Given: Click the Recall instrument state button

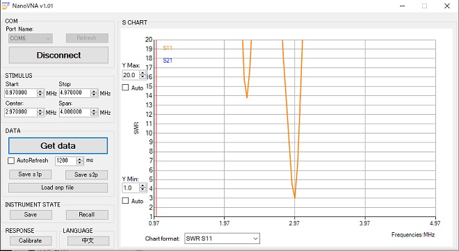Looking at the screenshot, I should (87, 215).
